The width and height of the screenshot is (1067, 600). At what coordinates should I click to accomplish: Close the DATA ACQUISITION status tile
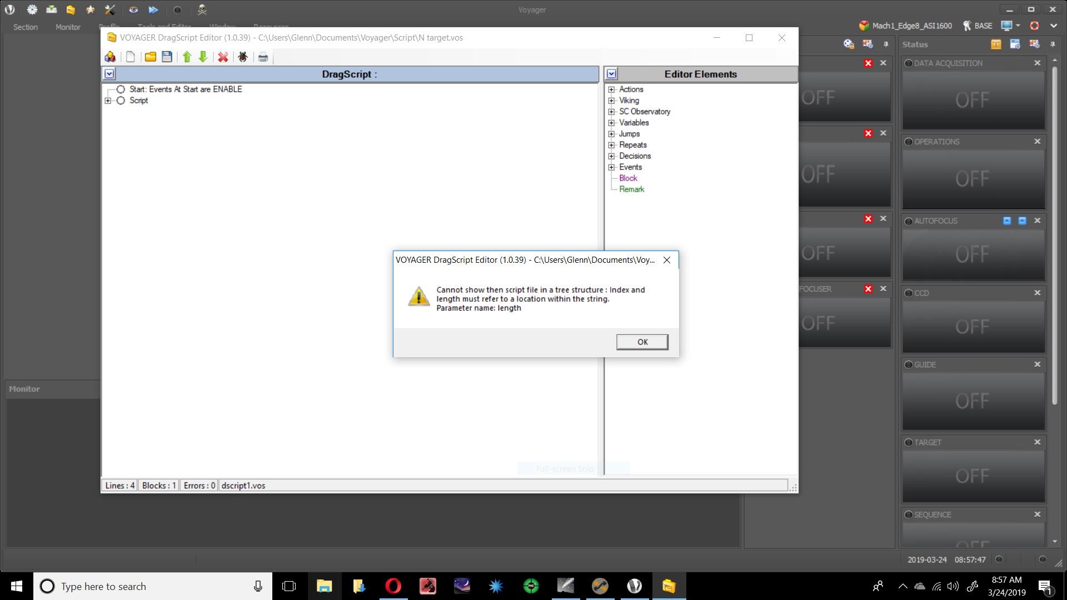click(x=1037, y=63)
